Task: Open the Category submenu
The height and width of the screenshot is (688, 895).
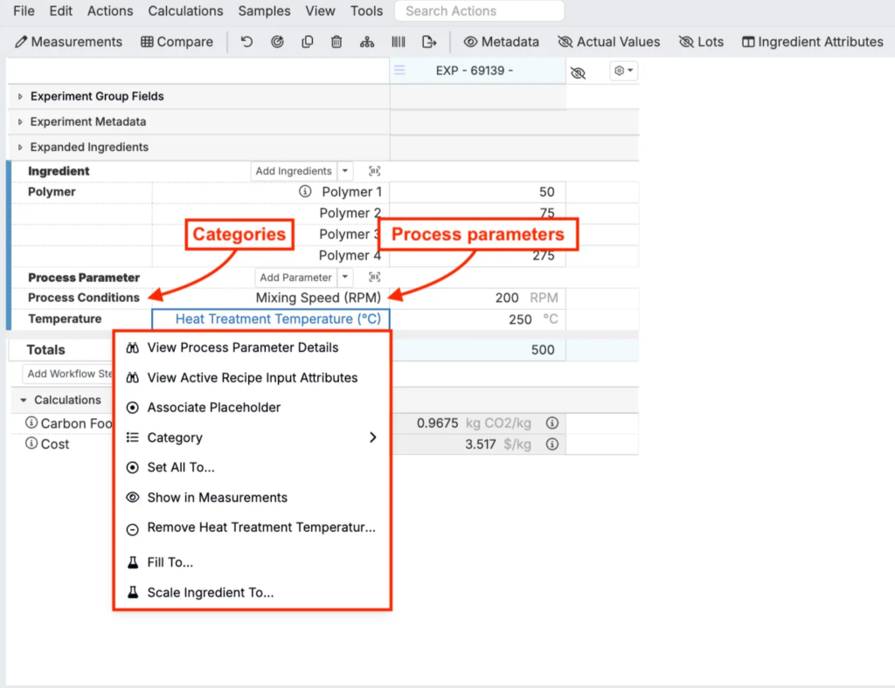Action: pyautogui.click(x=252, y=437)
